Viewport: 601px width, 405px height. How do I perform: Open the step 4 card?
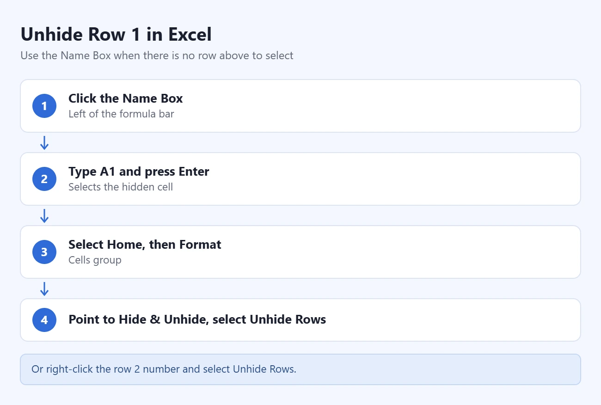pyautogui.click(x=300, y=320)
